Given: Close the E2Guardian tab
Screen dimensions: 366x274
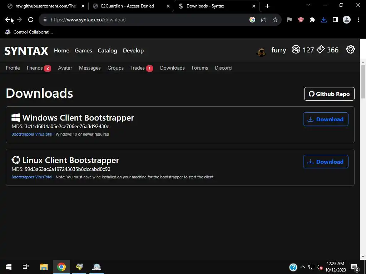Looking at the screenshot, I should point(168,6).
